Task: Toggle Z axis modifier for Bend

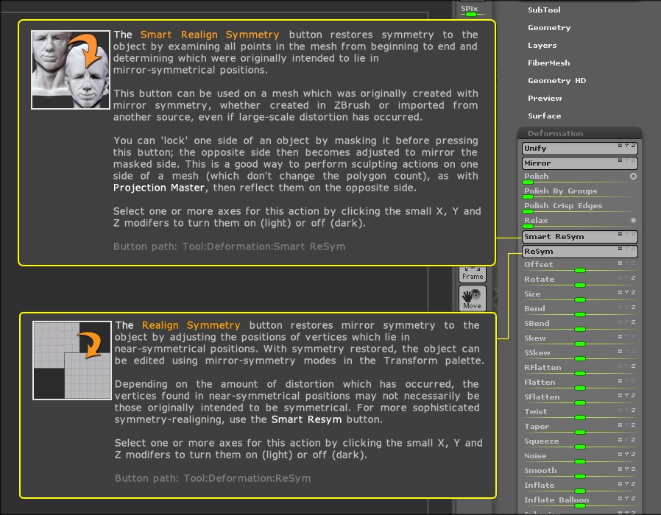Action: (633, 308)
